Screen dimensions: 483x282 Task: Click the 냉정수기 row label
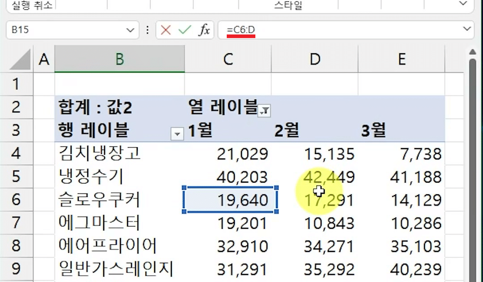(119, 176)
